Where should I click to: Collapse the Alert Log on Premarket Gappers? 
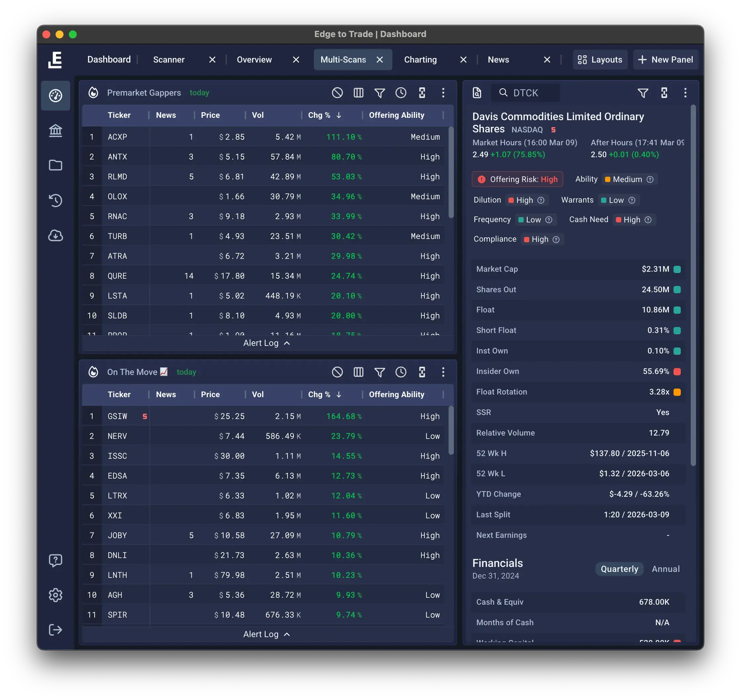click(267, 343)
